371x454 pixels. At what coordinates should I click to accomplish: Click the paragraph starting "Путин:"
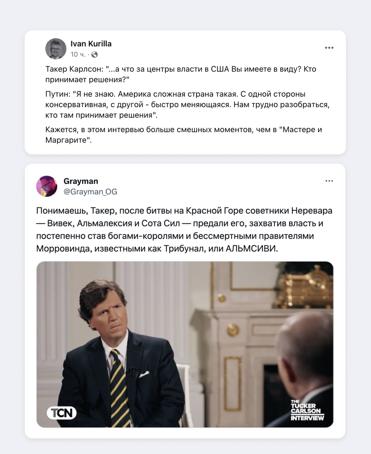coord(187,105)
